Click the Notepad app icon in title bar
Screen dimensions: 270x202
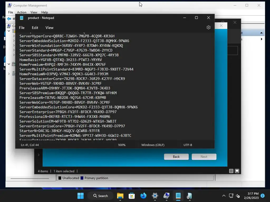(22, 18)
